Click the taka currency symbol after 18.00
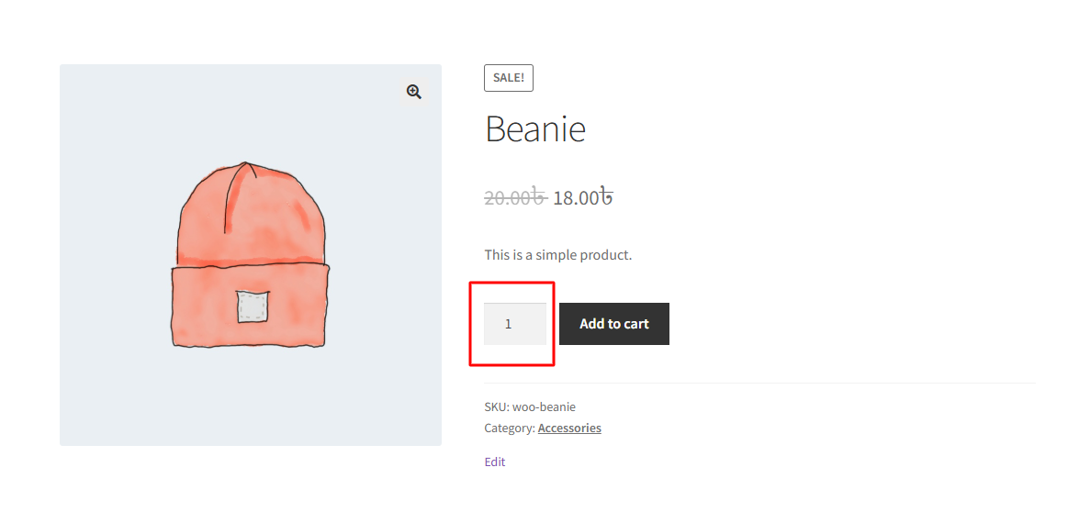 [606, 197]
